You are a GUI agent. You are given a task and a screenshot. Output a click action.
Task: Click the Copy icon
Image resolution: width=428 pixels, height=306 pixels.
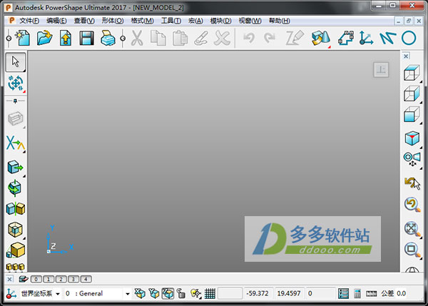coord(158,38)
